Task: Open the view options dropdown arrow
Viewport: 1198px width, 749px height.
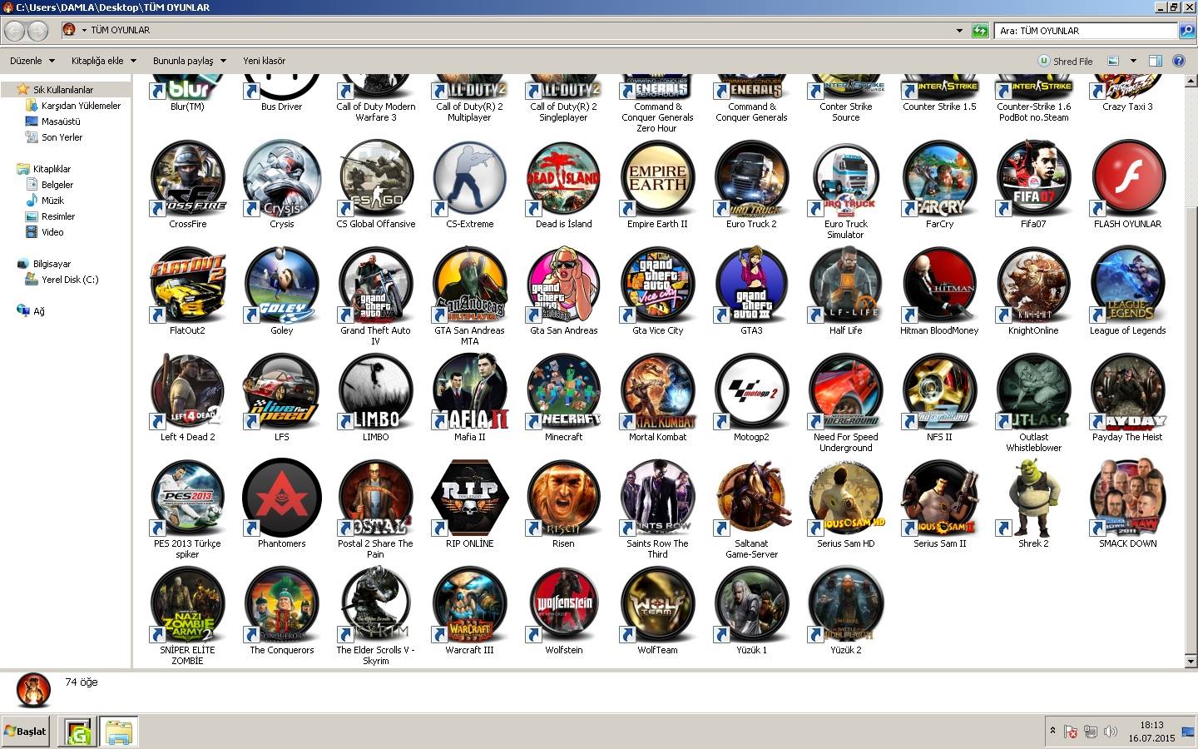Action: [1133, 61]
